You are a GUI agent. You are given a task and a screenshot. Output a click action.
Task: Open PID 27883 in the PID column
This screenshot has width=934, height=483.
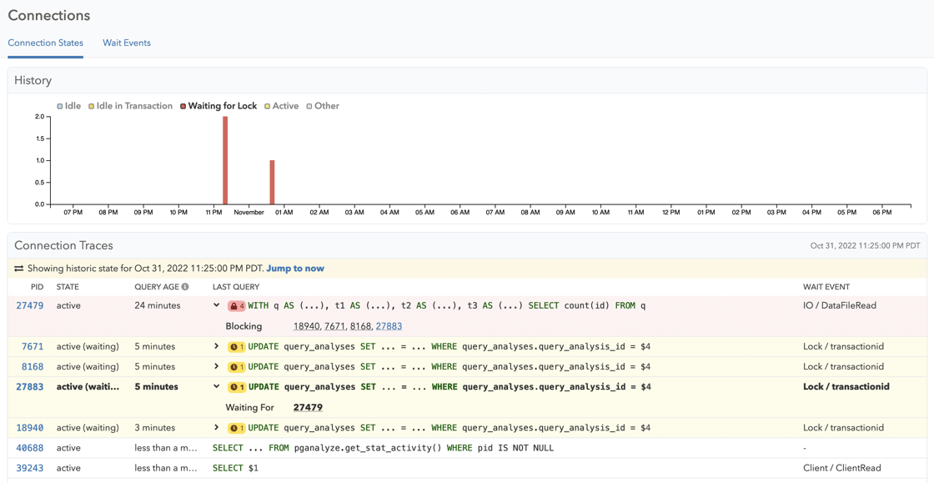30,386
